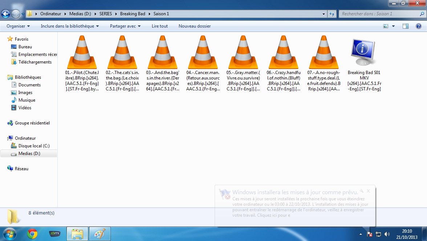Open the Documents library

(x=29, y=85)
